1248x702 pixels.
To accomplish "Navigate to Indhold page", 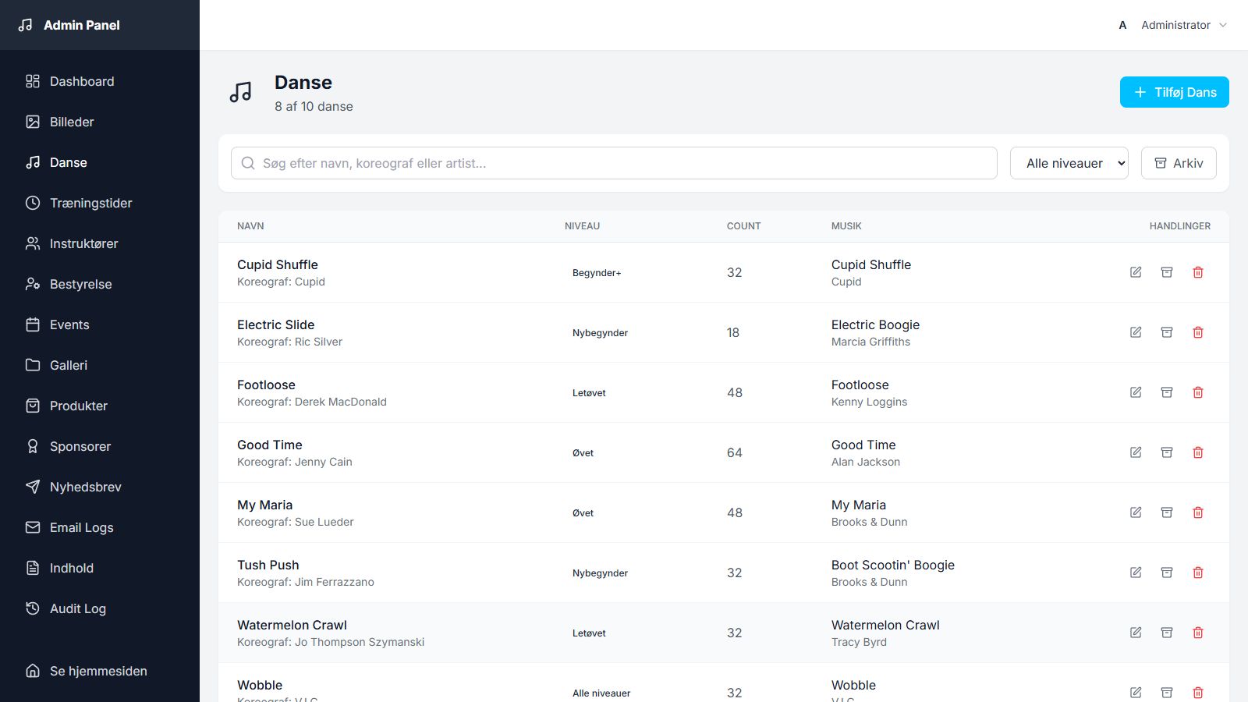I will pyautogui.click(x=100, y=568).
